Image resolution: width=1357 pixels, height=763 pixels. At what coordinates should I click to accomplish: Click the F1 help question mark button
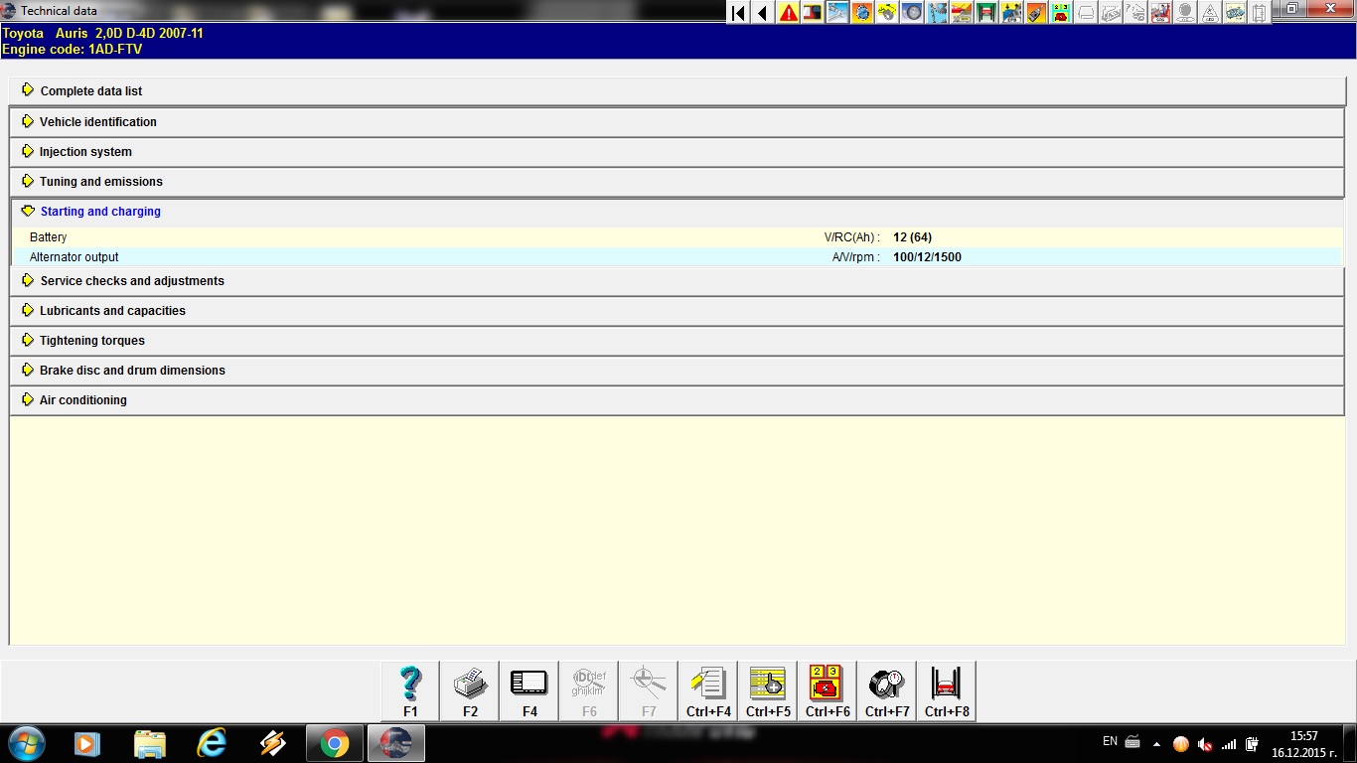click(x=410, y=690)
